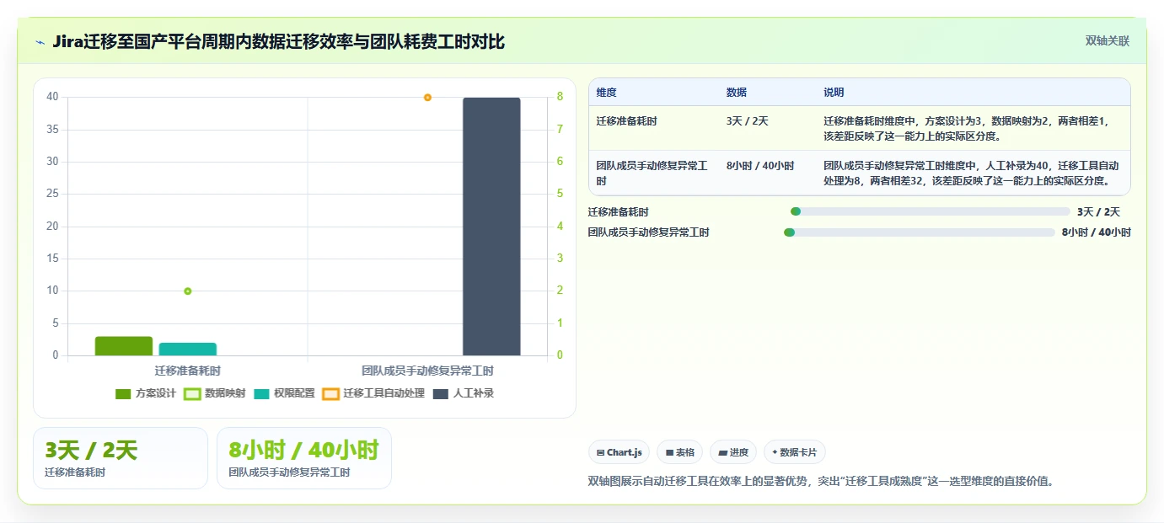The width and height of the screenshot is (1164, 523).
Task: Click the 数据卡片 star icon
Action: [x=775, y=452]
